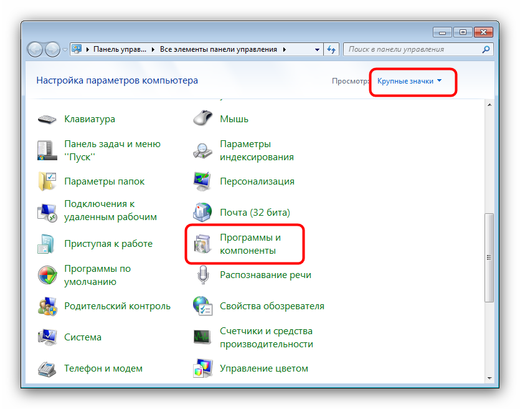520x409 pixels.
Task: Open the Keyboard (Клавиатура) icon
Action: click(47, 119)
